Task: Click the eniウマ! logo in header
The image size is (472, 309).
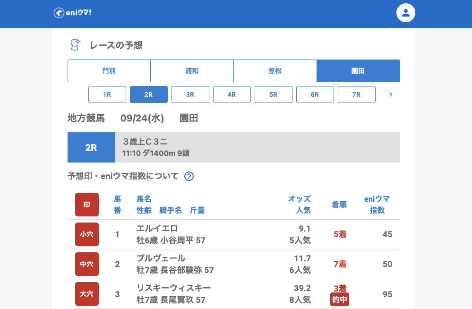Action: point(72,13)
